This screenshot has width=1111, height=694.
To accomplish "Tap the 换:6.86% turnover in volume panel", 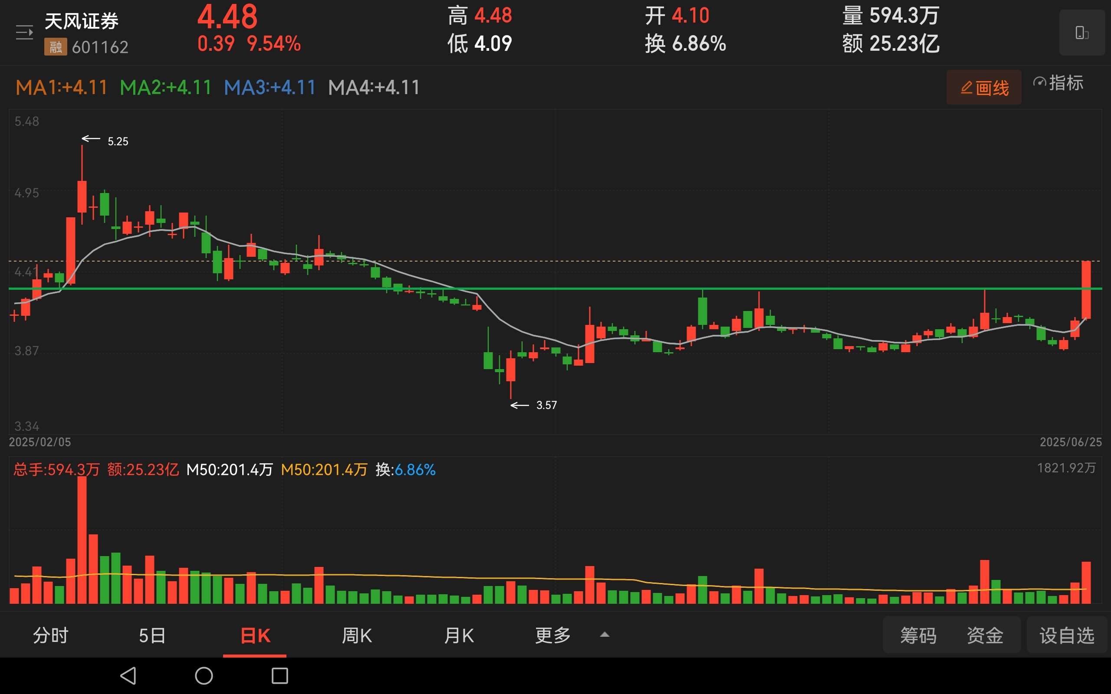I will (x=405, y=470).
